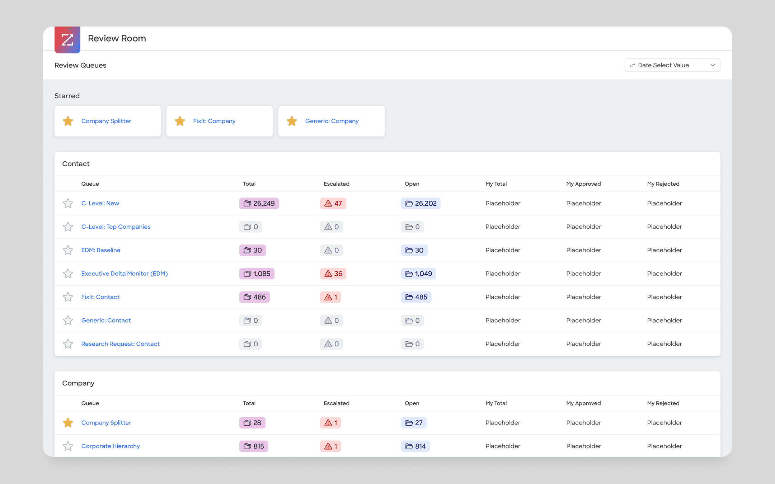Click My Approved Placeholder in Corporate Hierarchy row
This screenshot has width=775, height=484.
584,446
